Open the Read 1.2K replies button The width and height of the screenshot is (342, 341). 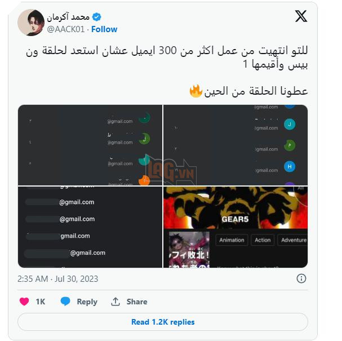click(163, 322)
